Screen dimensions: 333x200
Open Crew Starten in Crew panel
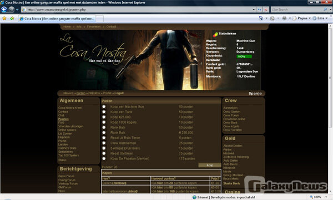[231, 111]
